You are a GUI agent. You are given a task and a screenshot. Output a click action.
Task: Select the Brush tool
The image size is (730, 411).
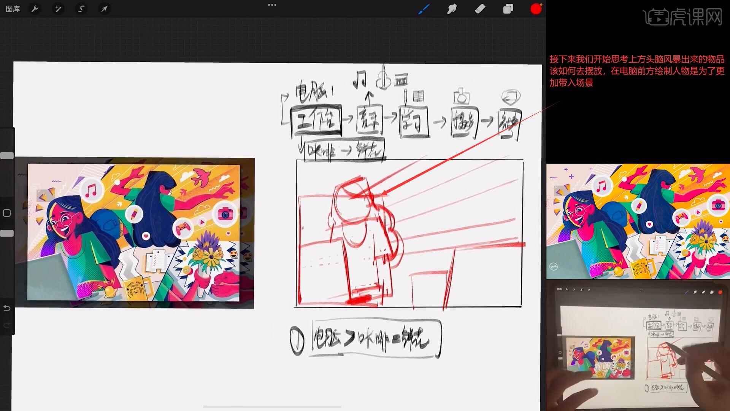[424, 9]
